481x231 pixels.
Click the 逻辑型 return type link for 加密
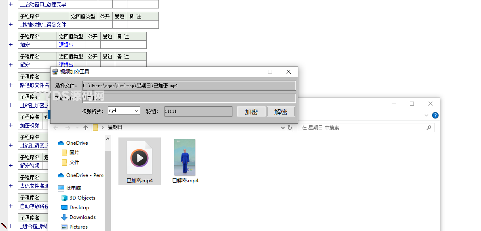(66, 45)
